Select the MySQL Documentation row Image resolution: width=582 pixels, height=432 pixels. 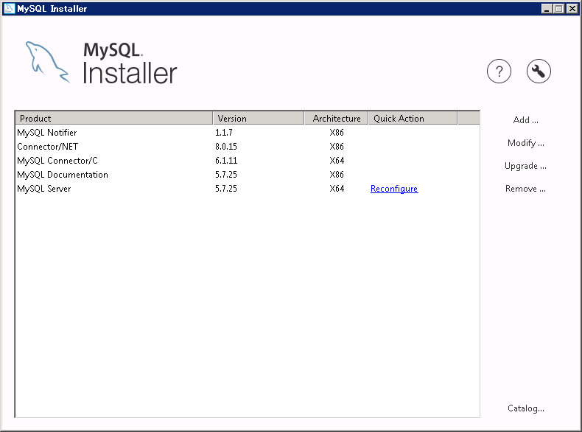tap(63, 175)
